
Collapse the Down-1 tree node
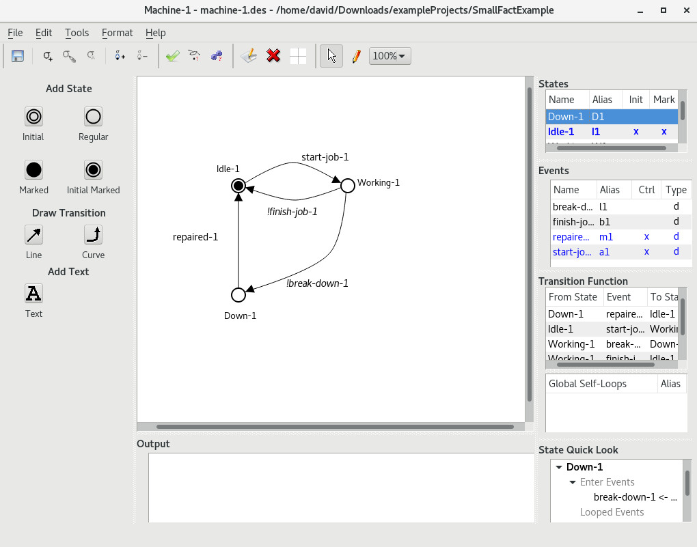point(559,467)
